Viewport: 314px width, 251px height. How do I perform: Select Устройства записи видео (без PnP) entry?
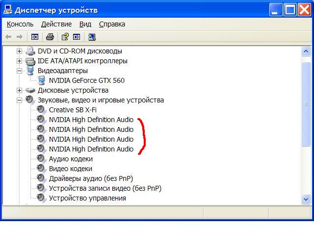point(105,188)
